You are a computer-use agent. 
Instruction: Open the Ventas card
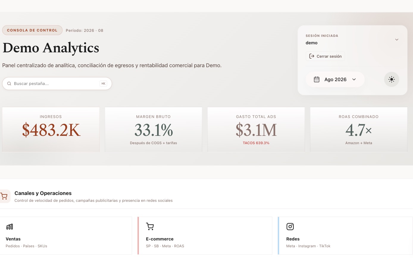pyautogui.click(x=66, y=236)
